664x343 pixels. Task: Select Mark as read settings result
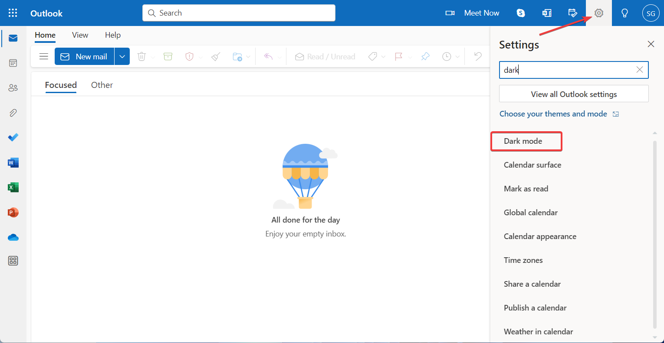526,189
